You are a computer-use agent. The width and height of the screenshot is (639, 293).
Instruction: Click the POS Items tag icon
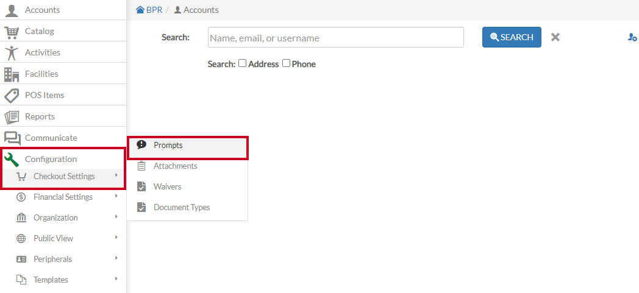point(12,95)
